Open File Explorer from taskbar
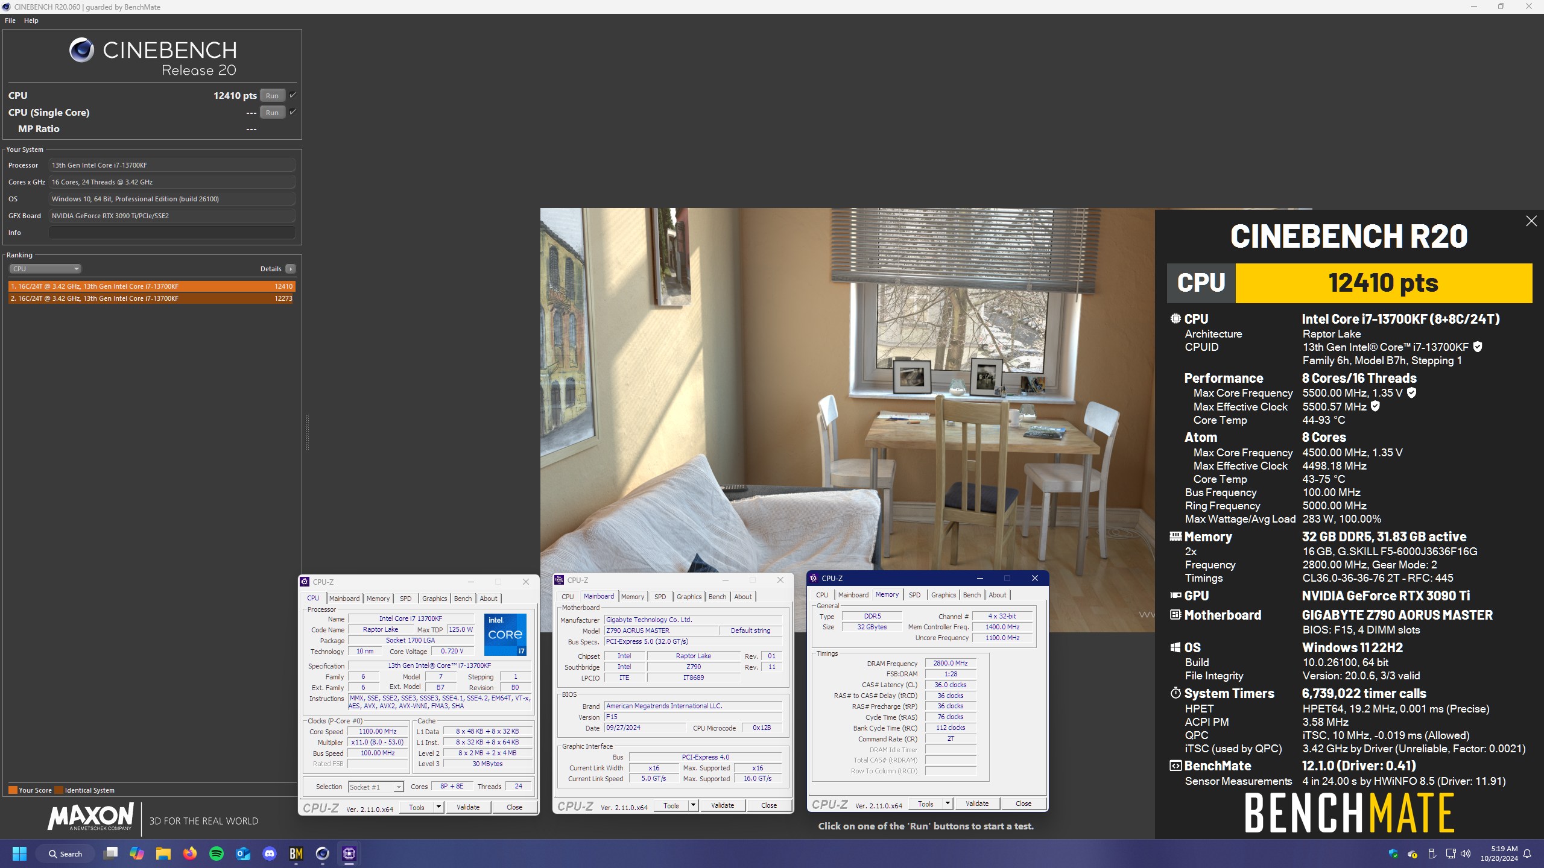Screen dimensions: 1544x868 (x=163, y=854)
